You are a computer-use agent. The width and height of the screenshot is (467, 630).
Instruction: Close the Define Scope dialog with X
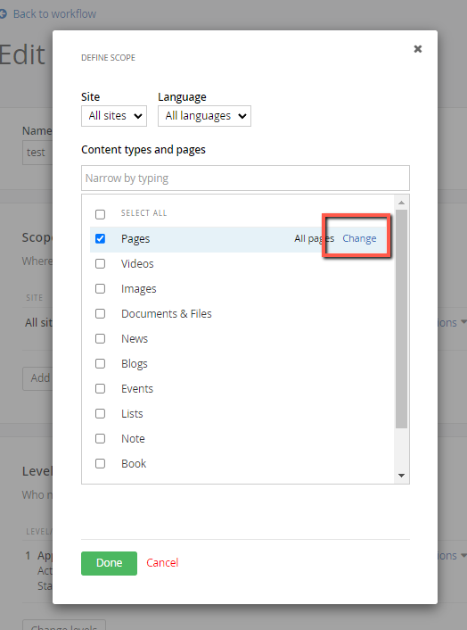(418, 49)
